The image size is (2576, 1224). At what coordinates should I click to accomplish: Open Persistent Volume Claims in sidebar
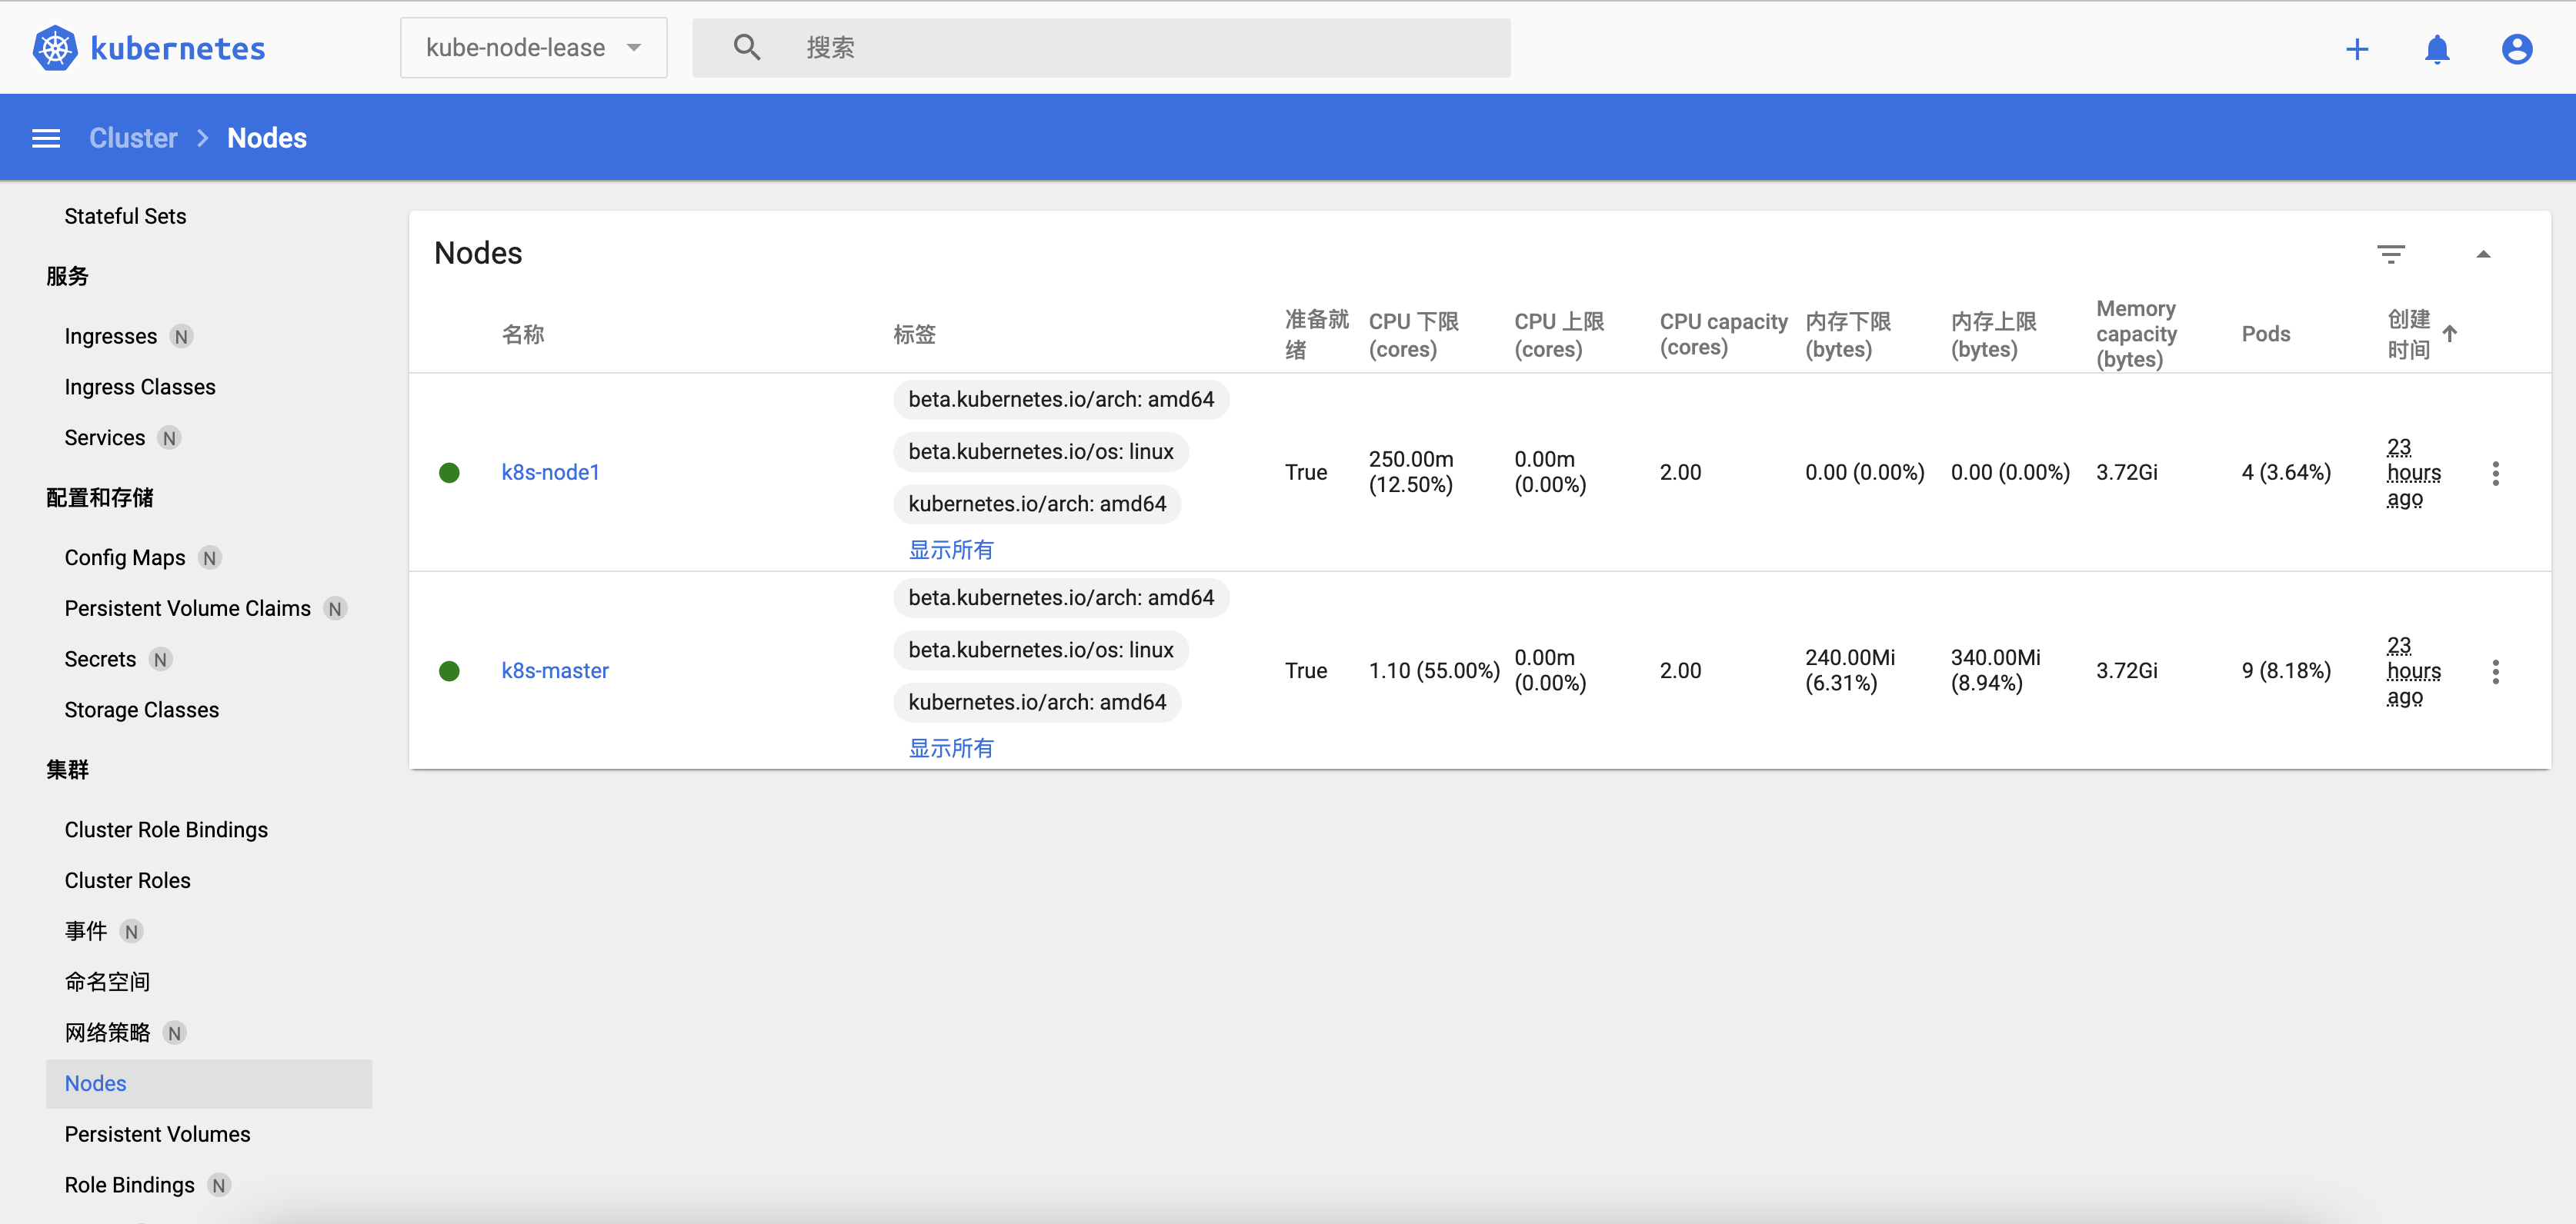pyautogui.click(x=187, y=608)
